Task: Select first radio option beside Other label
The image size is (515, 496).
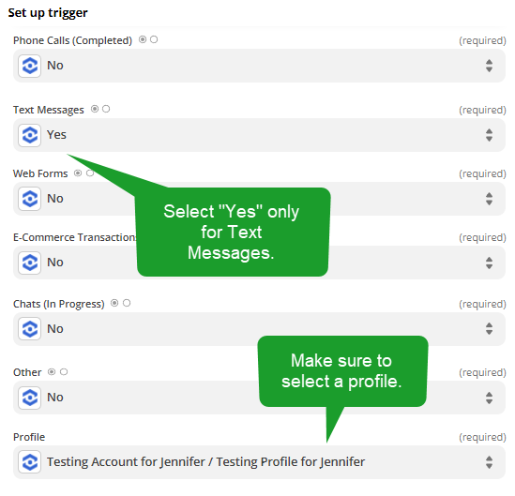Action: [52, 372]
